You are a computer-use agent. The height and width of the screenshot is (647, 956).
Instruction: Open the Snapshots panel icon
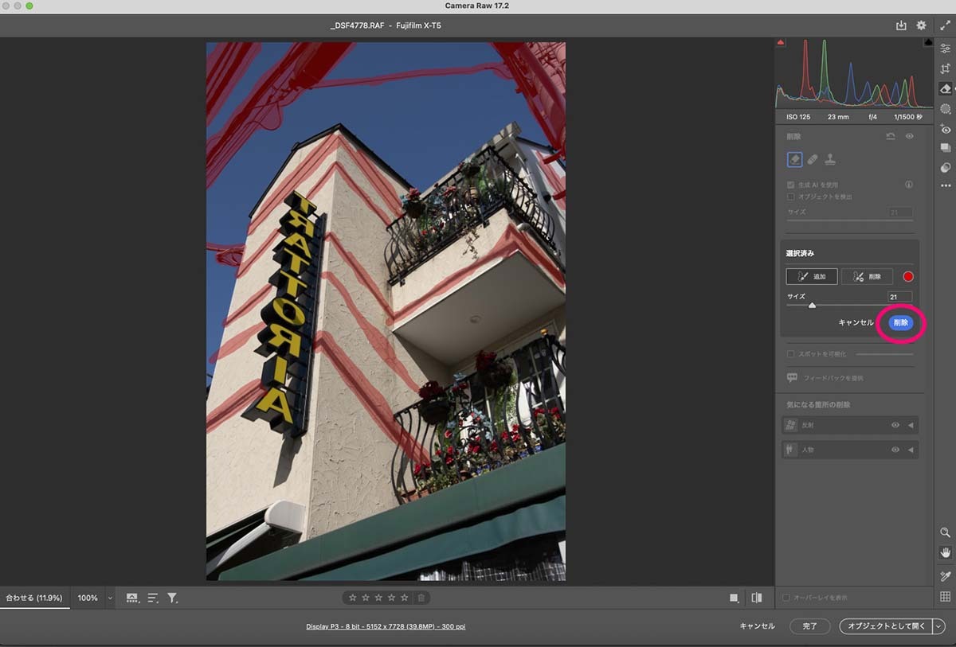(946, 148)
